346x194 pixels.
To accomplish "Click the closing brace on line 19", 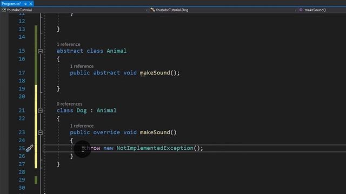I will pyautogui.click(x=58, y=89).
